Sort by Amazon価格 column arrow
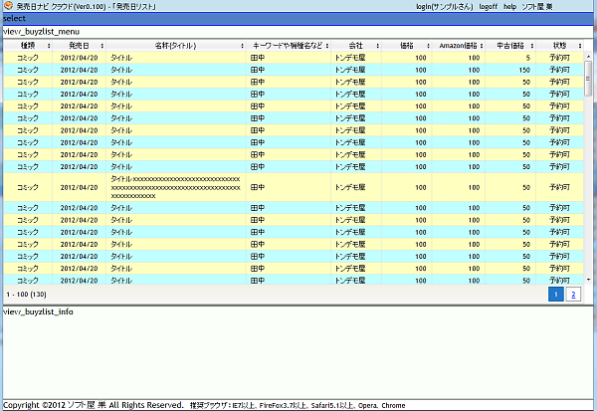The image size is (597, 411). [x=482, y=46]
